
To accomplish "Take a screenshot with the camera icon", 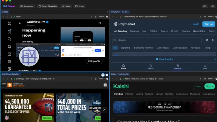I will coord(205,6).
